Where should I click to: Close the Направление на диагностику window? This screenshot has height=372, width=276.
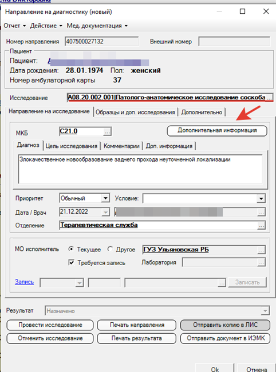[266, 11]
